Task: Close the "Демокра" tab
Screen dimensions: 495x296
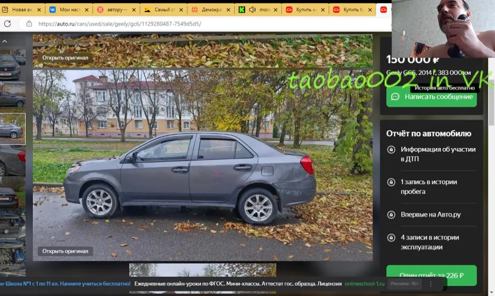Action: tap(229, 10)
